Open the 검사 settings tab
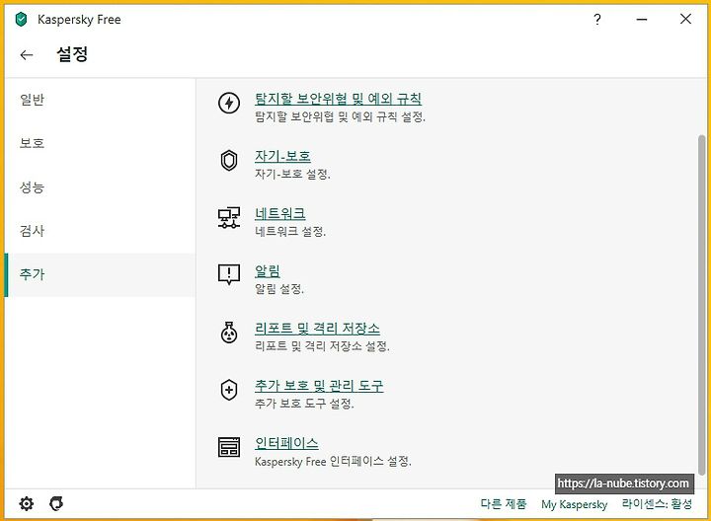This screenshot has width=711, height=521. [x=100, y=231]
